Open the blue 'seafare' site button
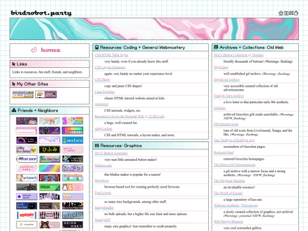 (x=72, y=140)
